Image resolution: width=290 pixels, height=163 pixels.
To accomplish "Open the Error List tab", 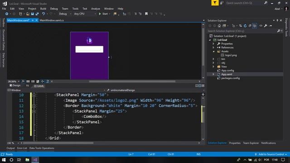I will (22, 148).
